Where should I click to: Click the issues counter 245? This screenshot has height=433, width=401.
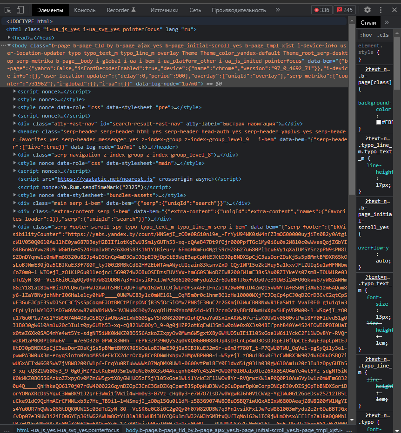pyautogui.click(x=345, y=10)
